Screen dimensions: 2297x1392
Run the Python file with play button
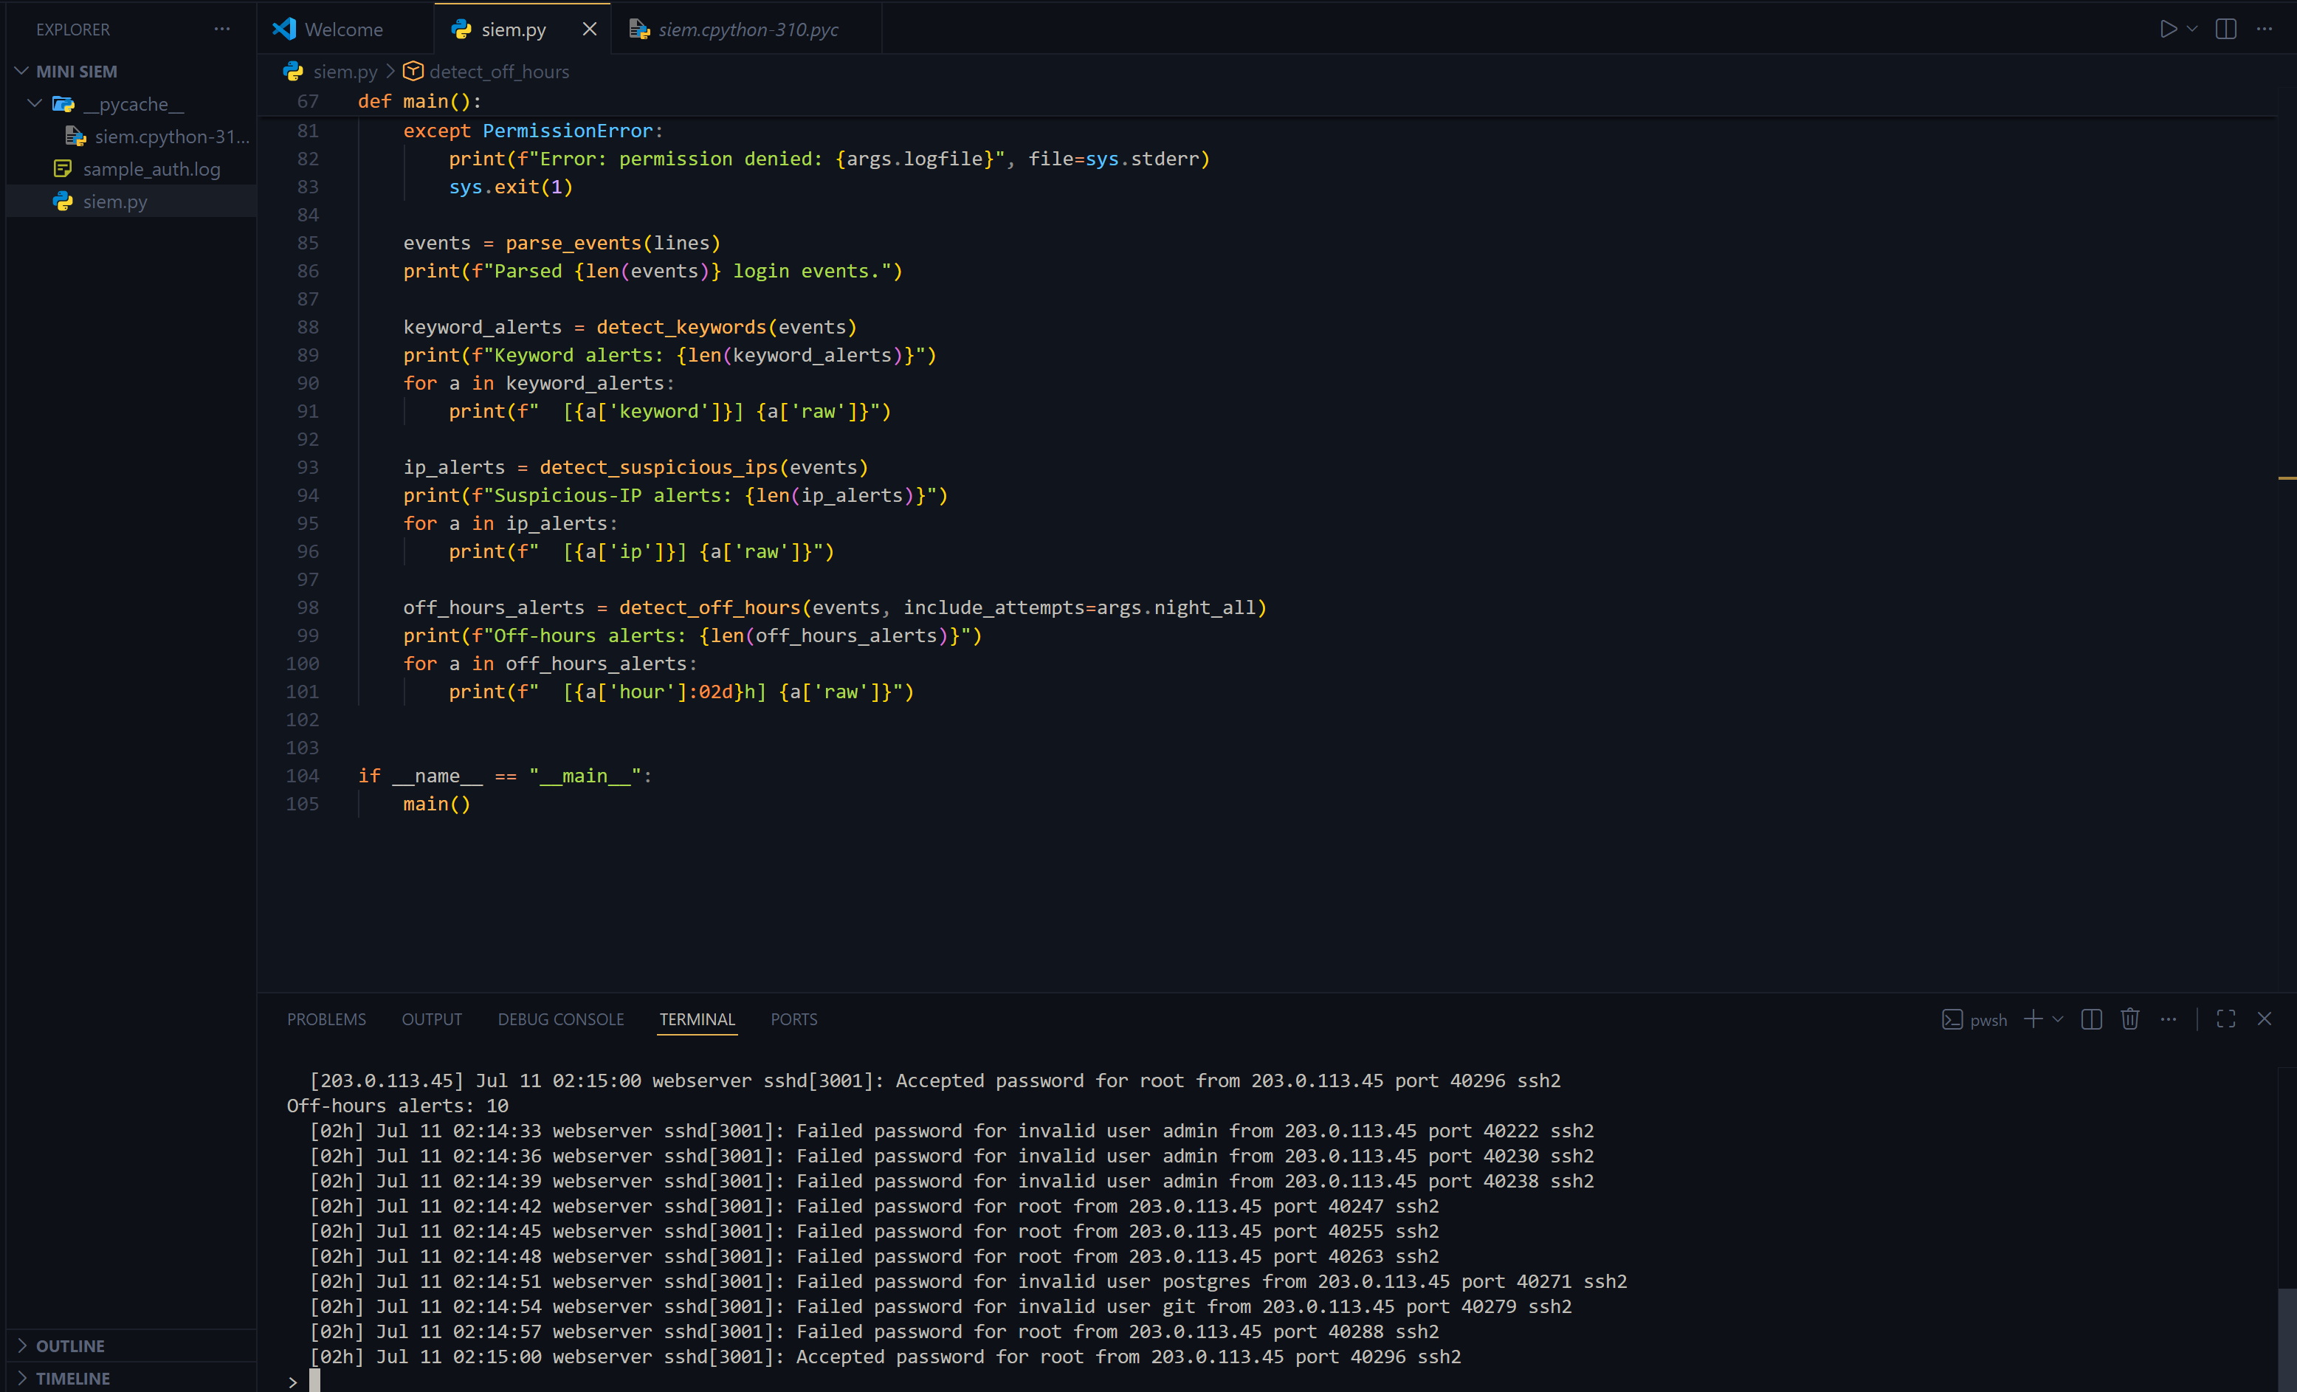(x=2169, y=29)
